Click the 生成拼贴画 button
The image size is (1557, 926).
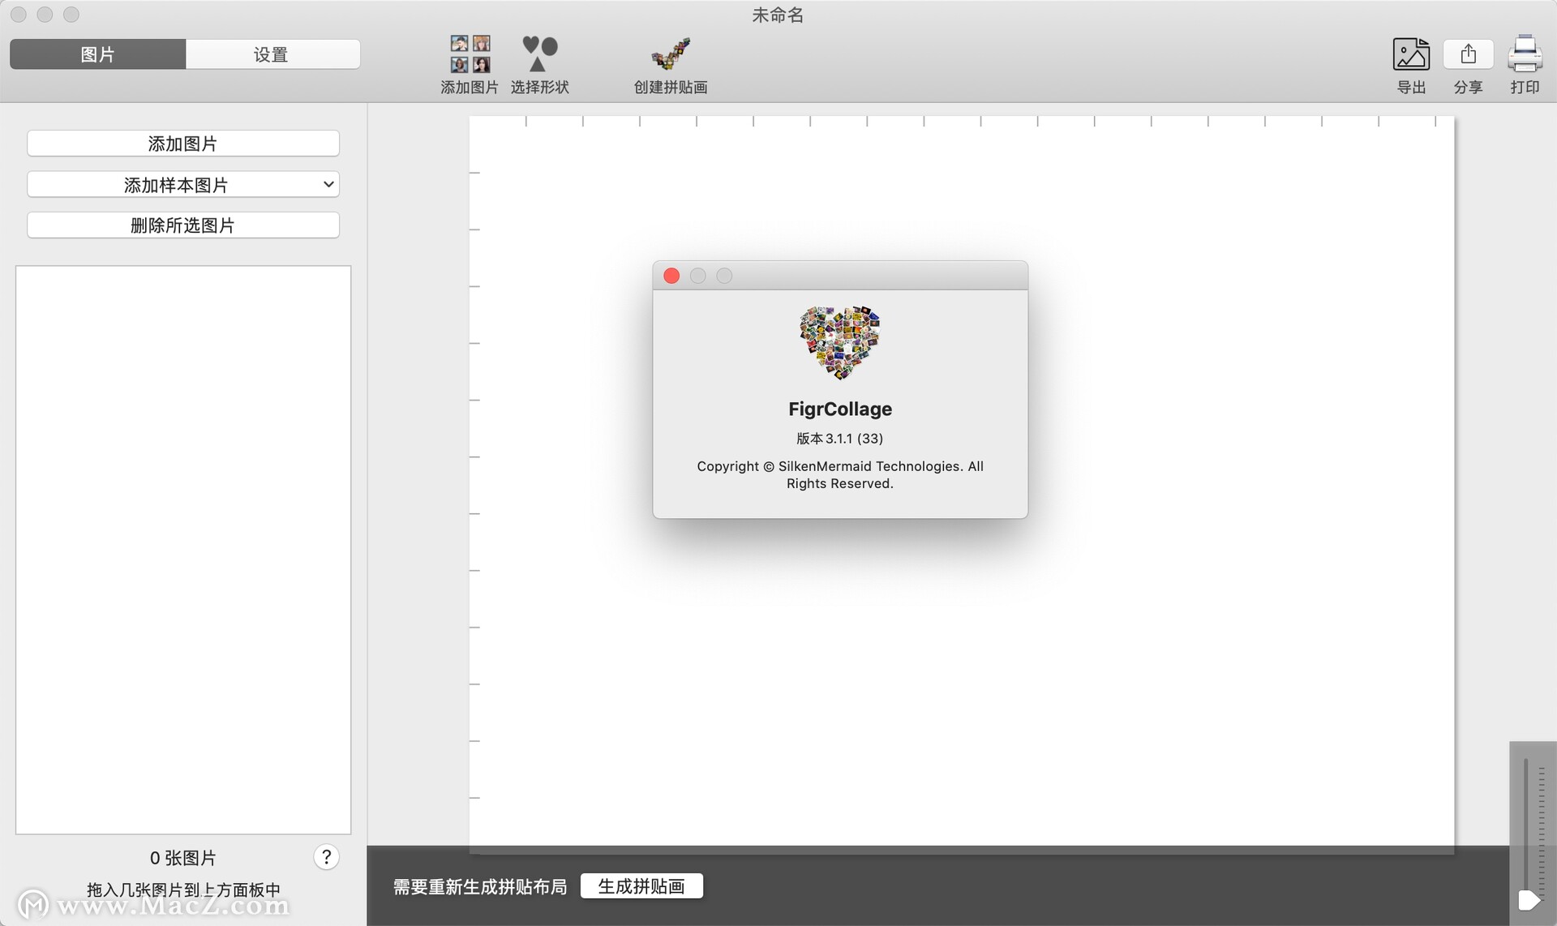point(641,886)
